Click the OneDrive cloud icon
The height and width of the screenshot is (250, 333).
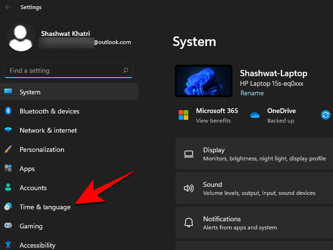pyautogui.click(x=255, y=115)
